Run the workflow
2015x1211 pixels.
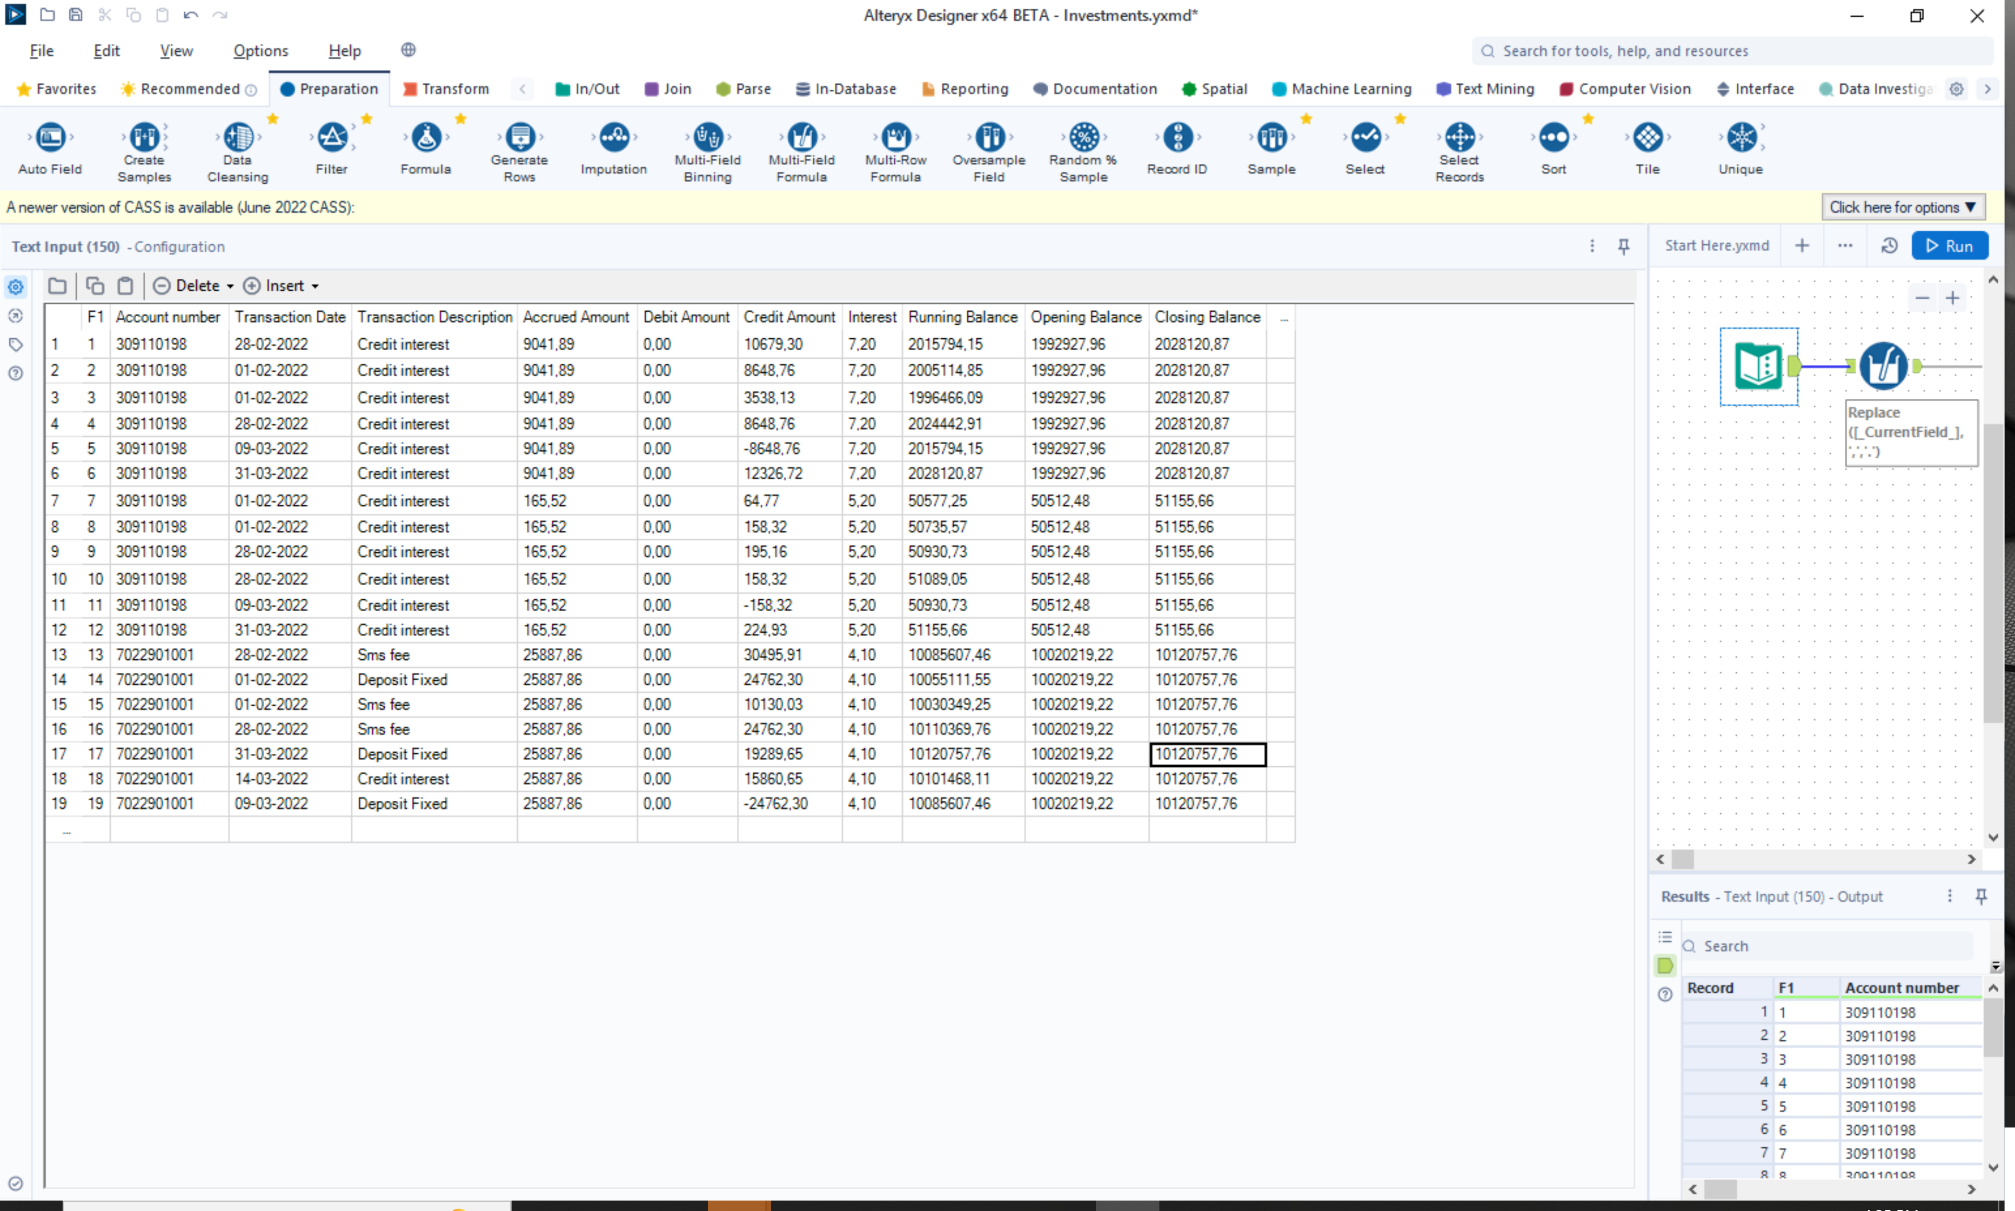pos(1950,245)
